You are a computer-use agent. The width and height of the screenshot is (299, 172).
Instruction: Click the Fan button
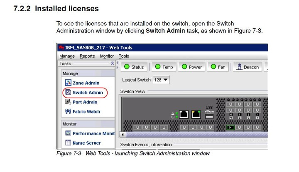[218, 67]
